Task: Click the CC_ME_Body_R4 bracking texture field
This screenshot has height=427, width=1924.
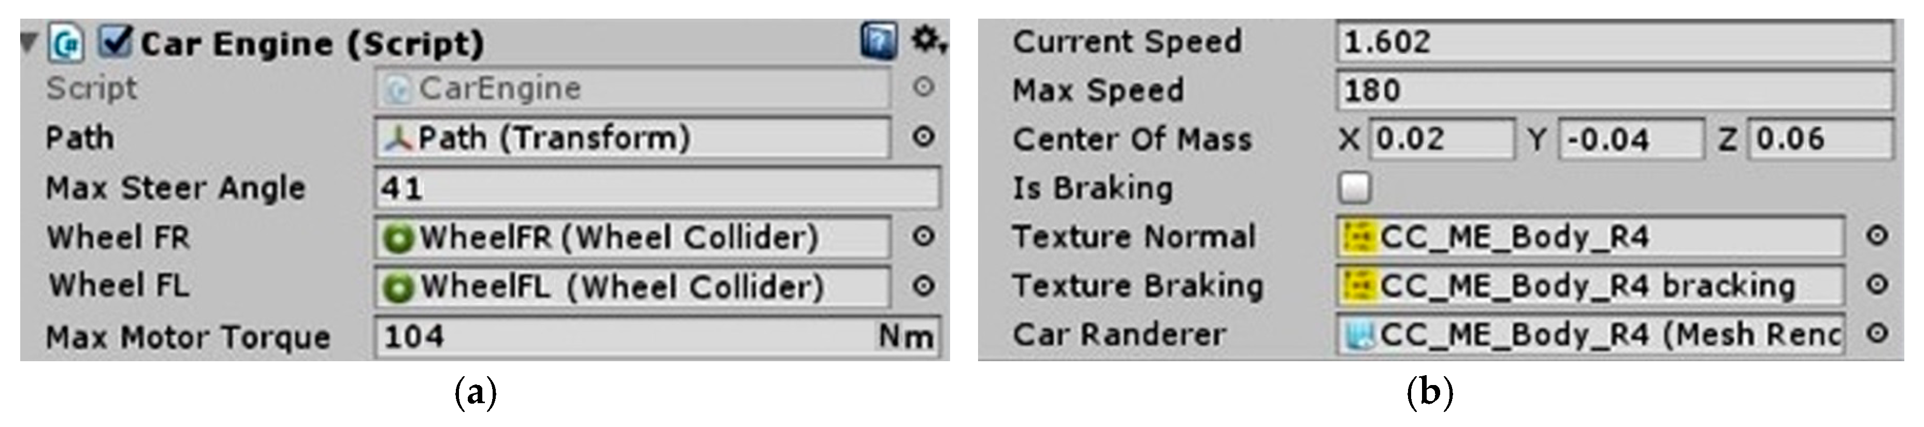Action: click(x=1589, y=285)
